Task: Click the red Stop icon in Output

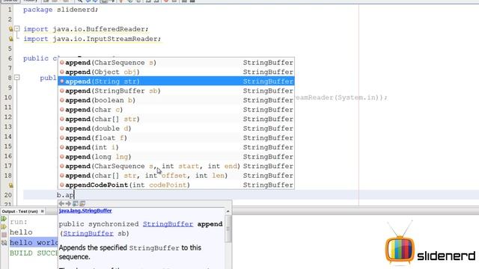Action: [4, 235]
